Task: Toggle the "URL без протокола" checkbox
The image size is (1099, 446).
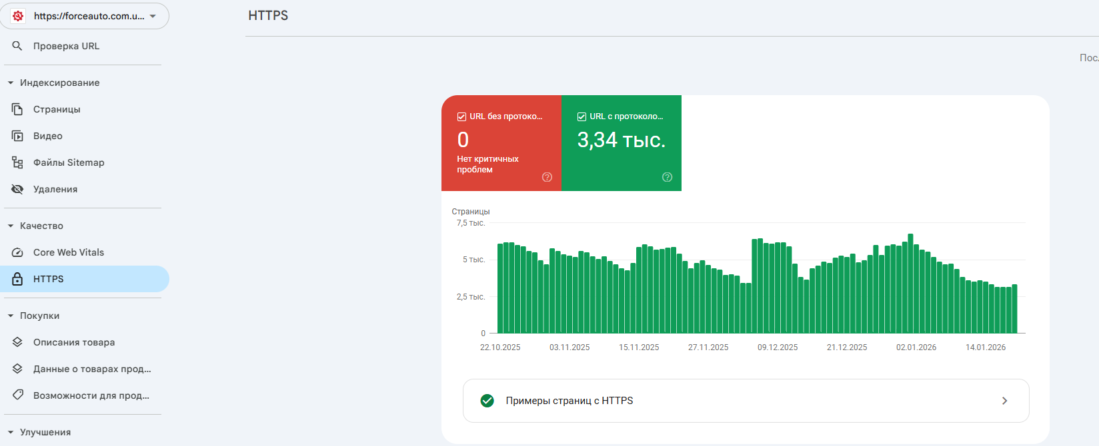Action: pos(461,116)
